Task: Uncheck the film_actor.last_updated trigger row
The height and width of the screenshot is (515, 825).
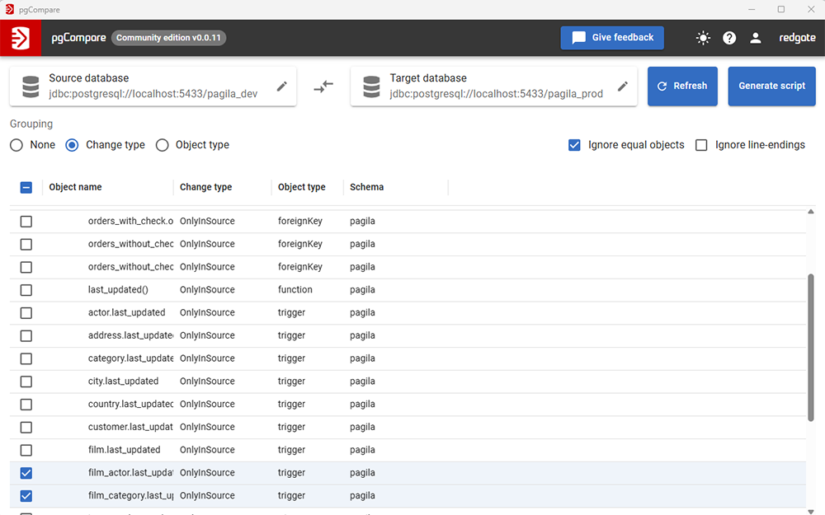Action: coord(26,473)
